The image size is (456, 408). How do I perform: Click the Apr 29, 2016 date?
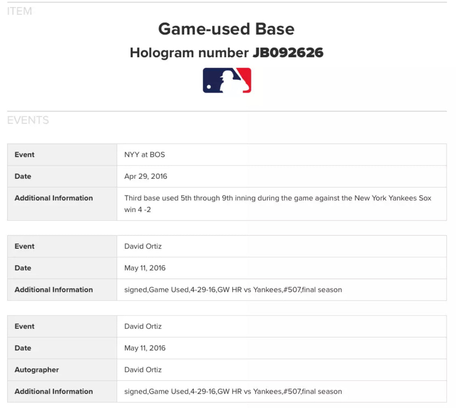click(x=146, y=176)
